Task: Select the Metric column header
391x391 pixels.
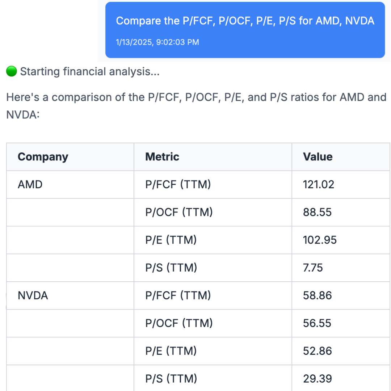Action: (x=162, y=157)
